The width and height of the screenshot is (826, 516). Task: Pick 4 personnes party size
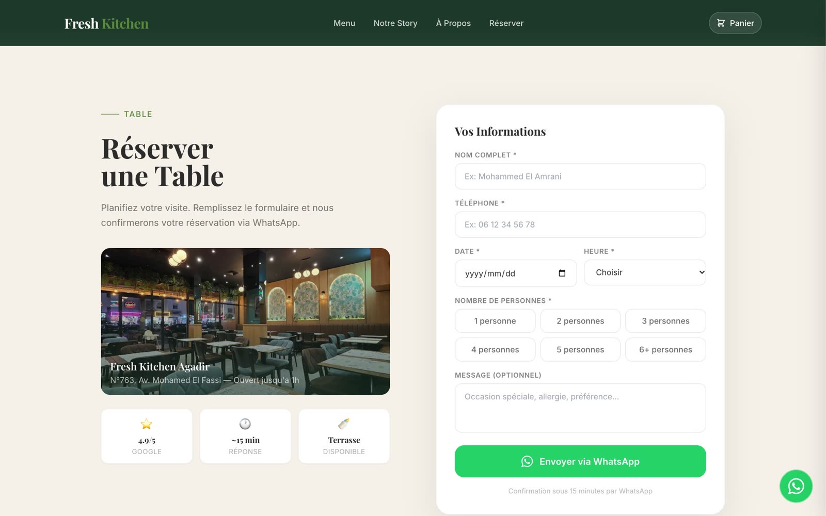point(495,349)
